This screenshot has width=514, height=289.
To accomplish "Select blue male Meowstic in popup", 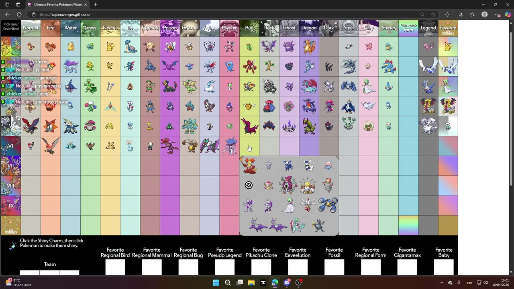I will [288, 165].
